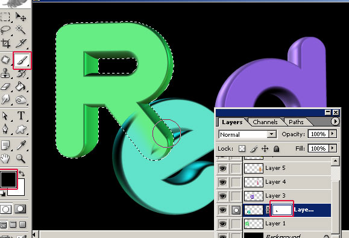The width and height of the screenshot is (349, 238).
Task: Hide Layer 4 with its eye icon
Action: tap(222, 182)
